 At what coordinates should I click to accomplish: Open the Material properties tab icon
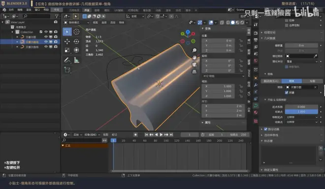[256, 112]
